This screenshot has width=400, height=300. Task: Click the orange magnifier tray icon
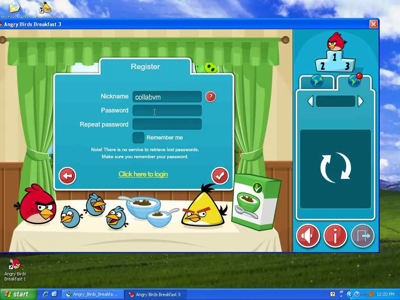click(371, 295)
